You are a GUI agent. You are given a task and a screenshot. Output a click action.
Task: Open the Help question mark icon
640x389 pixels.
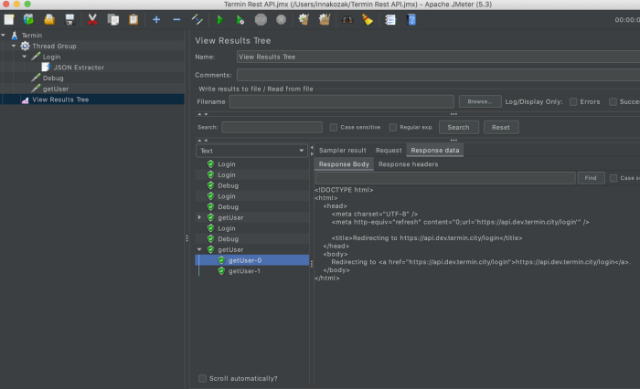pyautogui.click(x=411, y=19)
